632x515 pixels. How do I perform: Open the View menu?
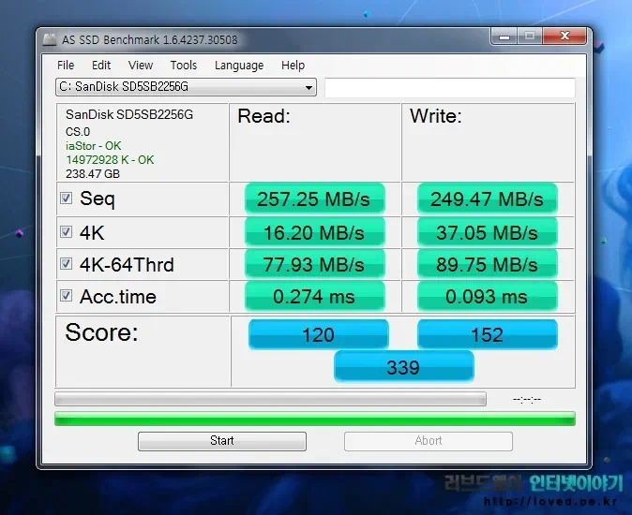point(141,66)
